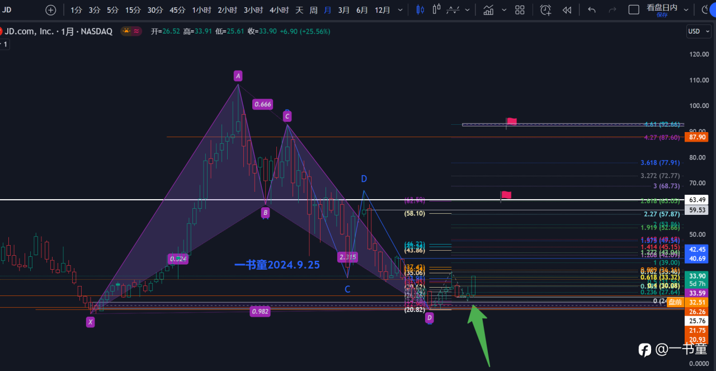Undo the last chart action
The height and width of the screenshot is (371, 716).
[592, 10]
